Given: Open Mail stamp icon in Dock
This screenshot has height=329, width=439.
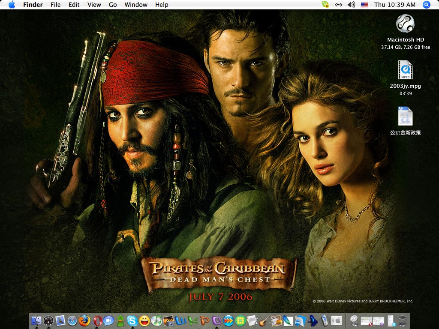Looking at the screenshot, I should point(60,320).
